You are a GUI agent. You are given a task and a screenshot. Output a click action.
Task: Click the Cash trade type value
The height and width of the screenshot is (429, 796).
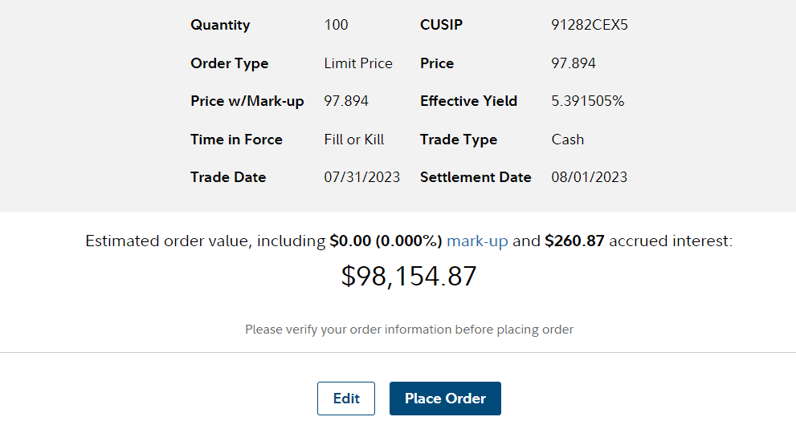[567, 140]
